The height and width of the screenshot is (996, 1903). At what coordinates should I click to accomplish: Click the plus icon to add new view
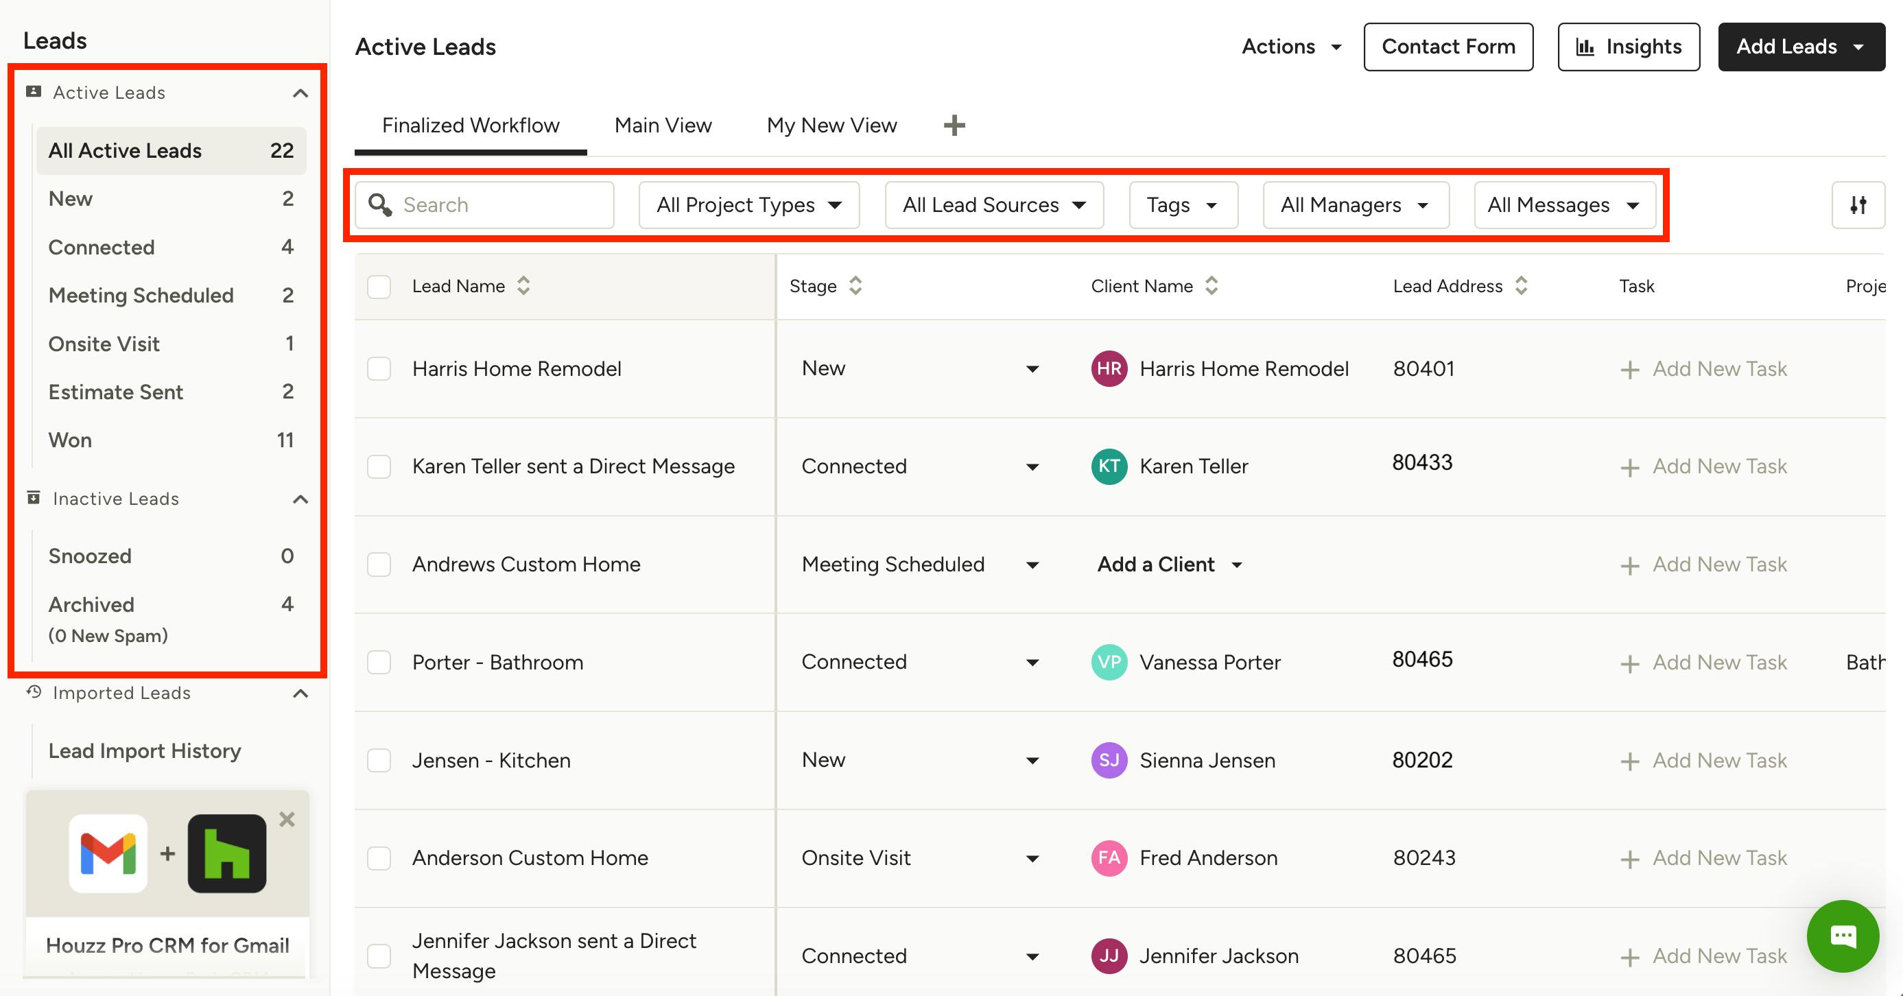tap(954, 125)
